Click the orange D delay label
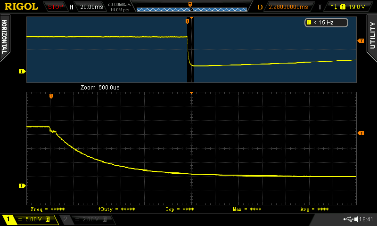 260,7
